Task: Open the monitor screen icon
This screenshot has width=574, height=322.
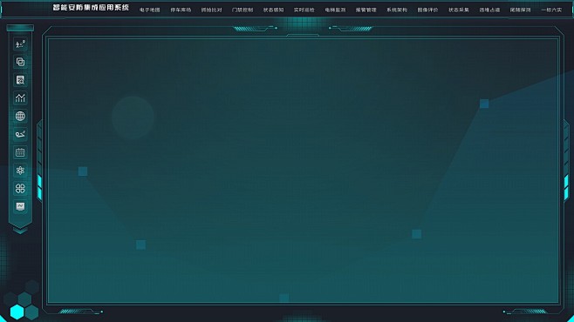Action: 20,206
